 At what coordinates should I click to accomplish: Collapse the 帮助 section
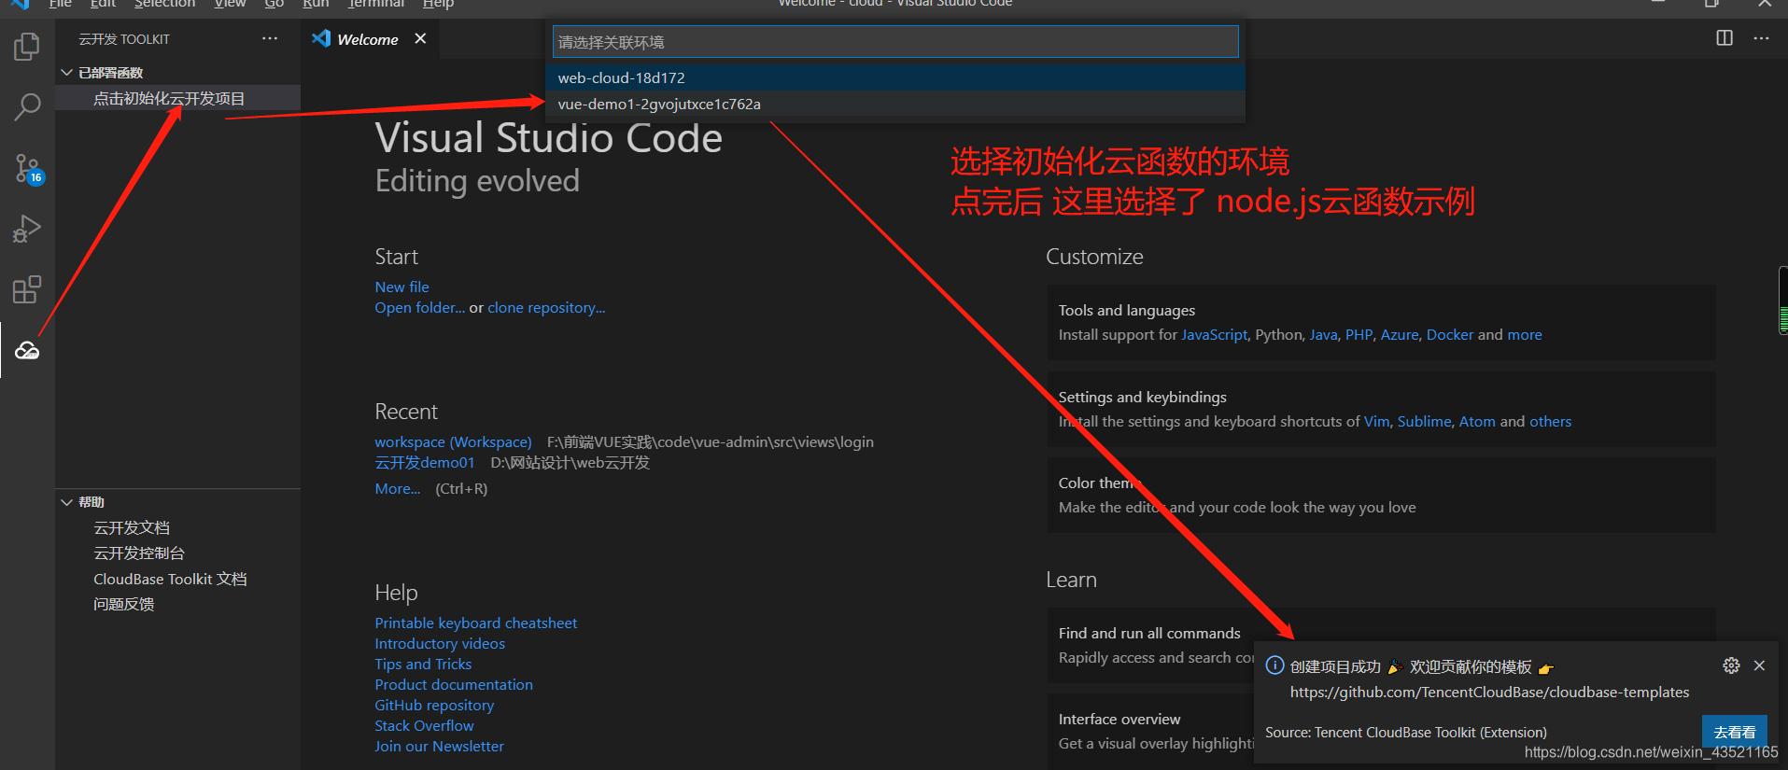[x=66, y=502]
